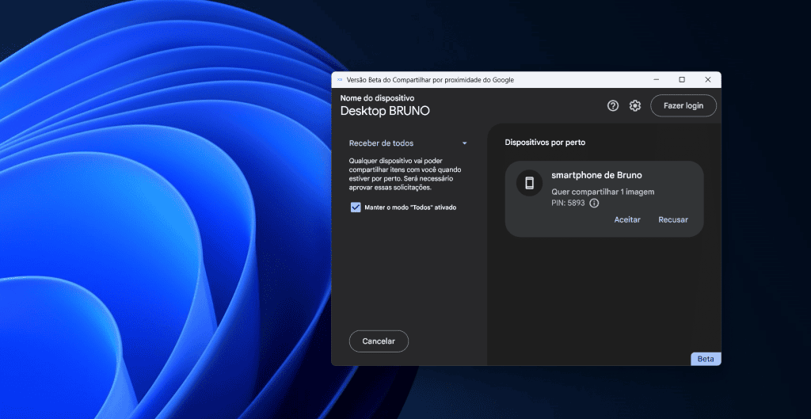Click the PIN: 5893 text
This screenshot has width=811, height=419.
click(x=568, y=204)
